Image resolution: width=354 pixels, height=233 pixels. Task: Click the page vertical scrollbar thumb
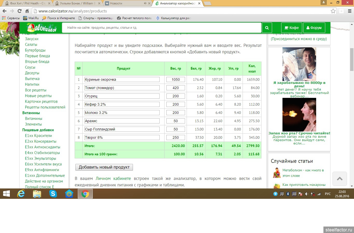pos(352,59)
